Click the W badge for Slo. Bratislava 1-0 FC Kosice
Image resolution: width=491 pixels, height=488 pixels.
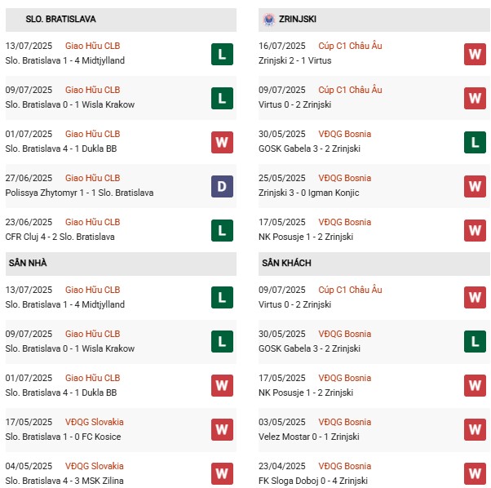[x=222, y=429]
